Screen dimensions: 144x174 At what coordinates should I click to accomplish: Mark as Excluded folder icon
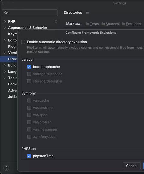[x=123, y=24]
